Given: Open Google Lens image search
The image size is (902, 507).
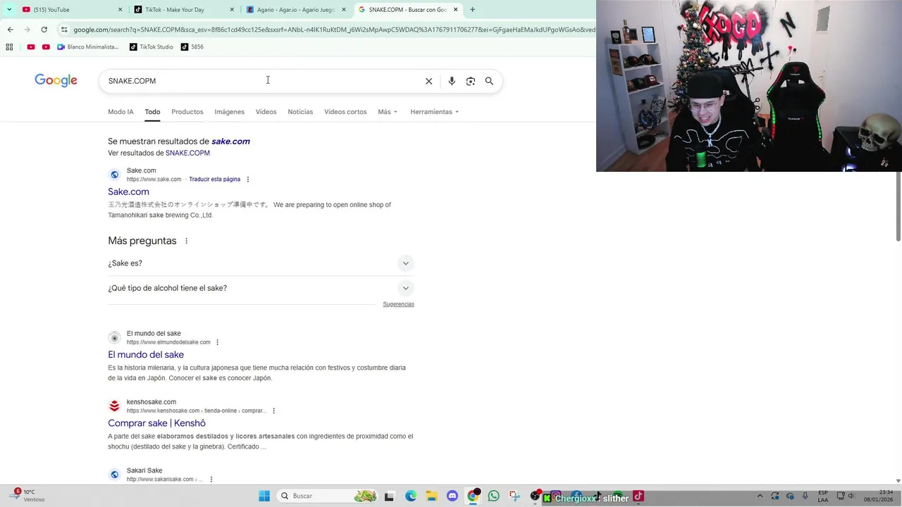Looking at the screenshot, I should [471, 81].
